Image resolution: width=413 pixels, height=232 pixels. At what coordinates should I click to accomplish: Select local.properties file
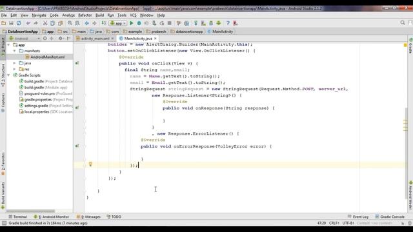46,111
